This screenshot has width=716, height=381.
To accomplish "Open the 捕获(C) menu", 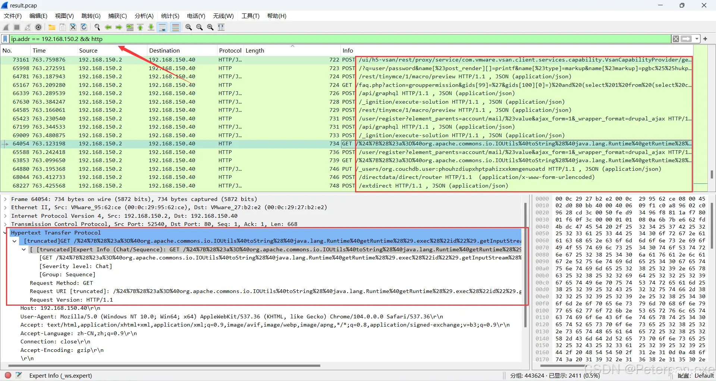I will [x=117, y=16].
